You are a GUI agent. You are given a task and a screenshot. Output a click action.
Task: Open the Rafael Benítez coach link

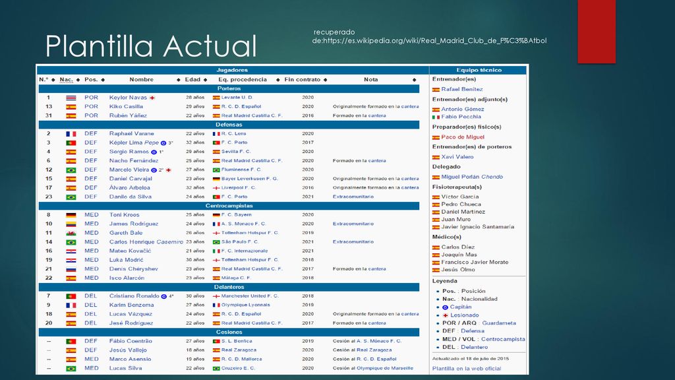click(x=462, y=90)
